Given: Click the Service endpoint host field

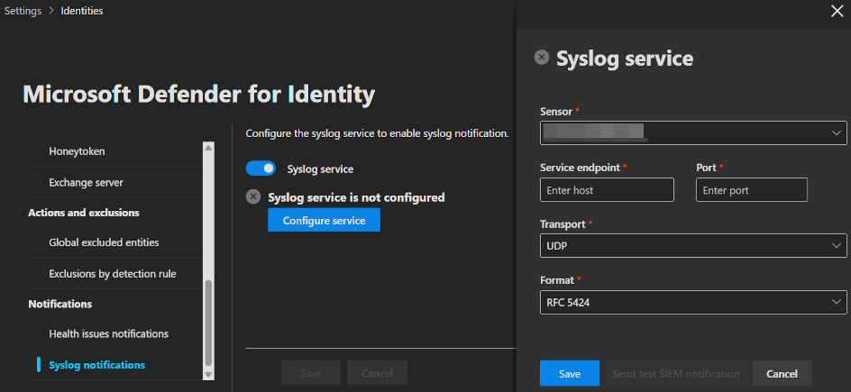Looking at the screenshot, I should click(x=607, y=190).
